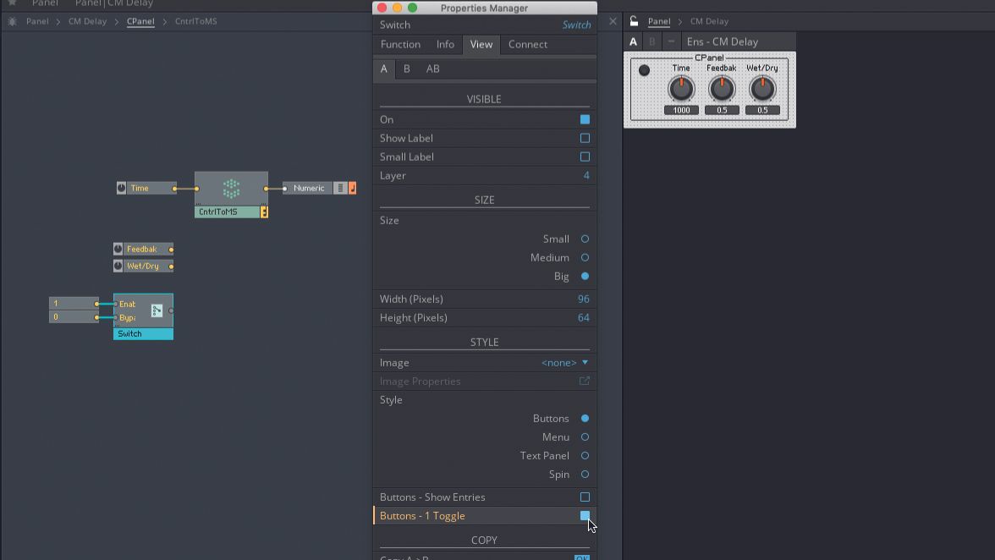Enable the Show Label checkbox

tap(584, 138)
